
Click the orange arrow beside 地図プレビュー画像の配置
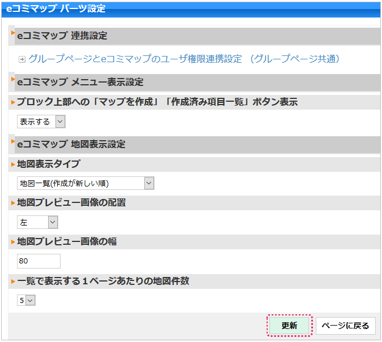coord(13,203)
